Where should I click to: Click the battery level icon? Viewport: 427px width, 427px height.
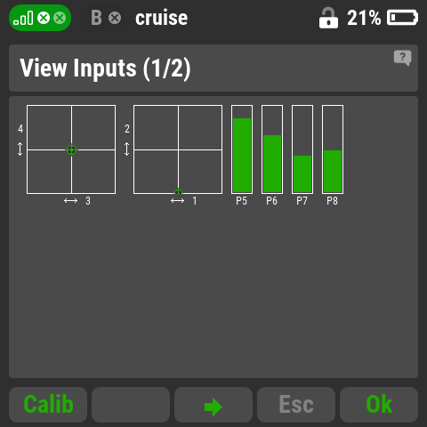coord(402,18)
